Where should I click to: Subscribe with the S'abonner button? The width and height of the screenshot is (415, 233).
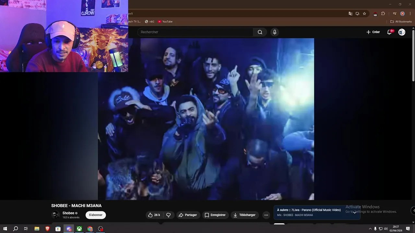(96, 215)
